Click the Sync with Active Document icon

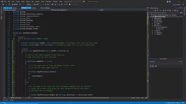click(163, 10)
